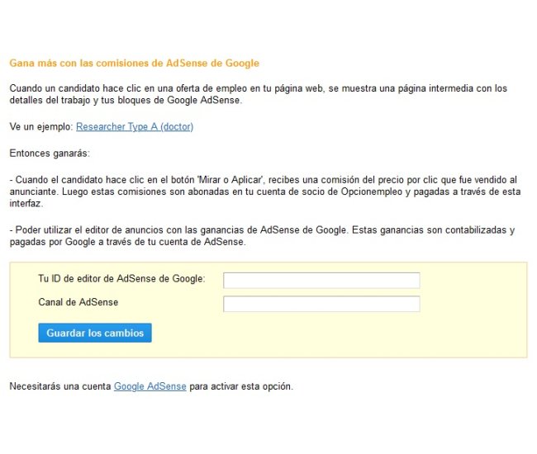Open the Researcher Type A (doctor) example link
This screenshot has width=537, height=454.
pos(134,127)
